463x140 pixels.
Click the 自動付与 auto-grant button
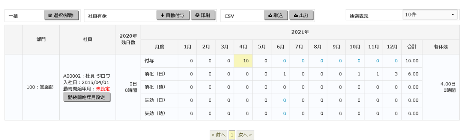point(173,16)
